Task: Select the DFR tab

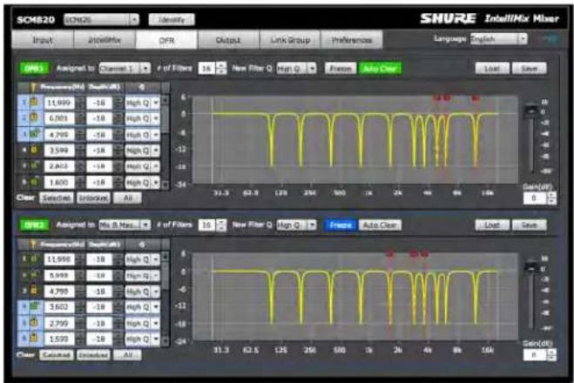Action: pyautogui.click(x=166, y=40)
